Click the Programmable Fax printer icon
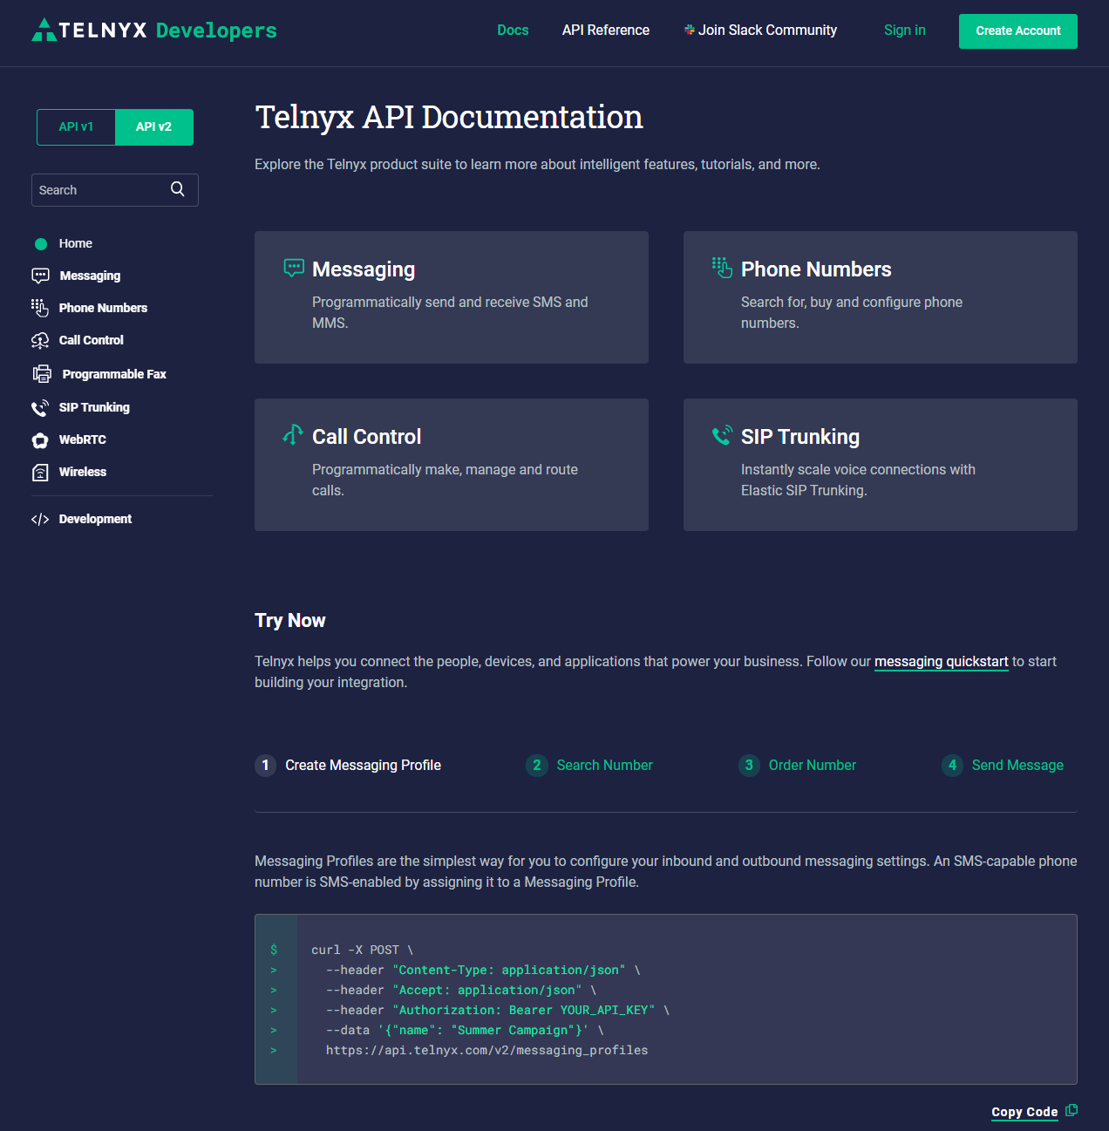This screenshot has height=1131, width=1109. point(42,374)
